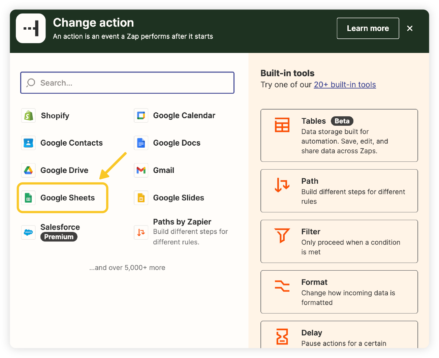Image resolution: width=439 pixels, height=358 pixels.
Task: Click the Google Drive icon
Action: coord(29,170)
